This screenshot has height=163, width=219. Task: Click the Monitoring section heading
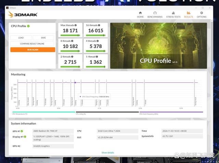coord(18,74)
